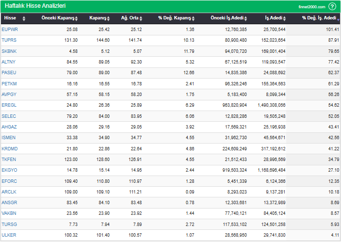Image resolution: width=341 pixels, height=242 pixels.
Task: Click the Kapanış column header text
Action: click(x=97, y=18)
